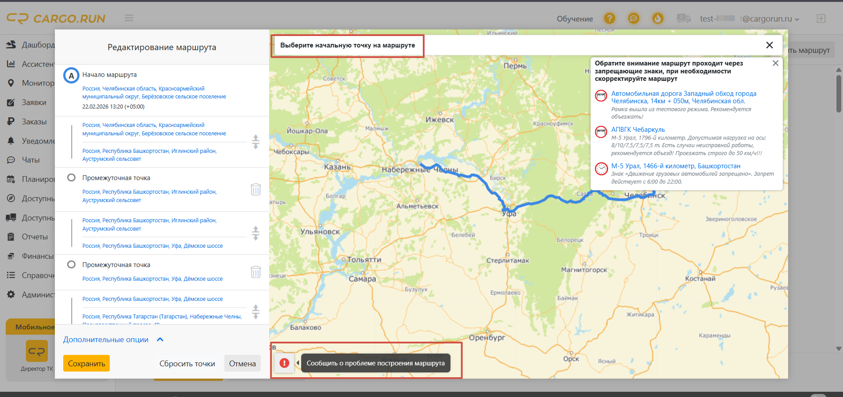Click the truck icon in the header

(683, 18)
